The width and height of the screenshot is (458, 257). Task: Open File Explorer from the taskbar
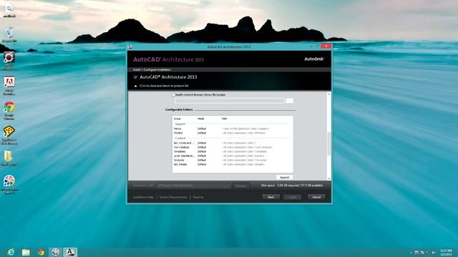[26, 252]
